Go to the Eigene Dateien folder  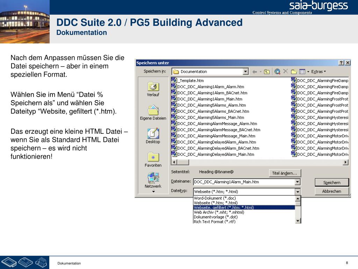(153, 112)
